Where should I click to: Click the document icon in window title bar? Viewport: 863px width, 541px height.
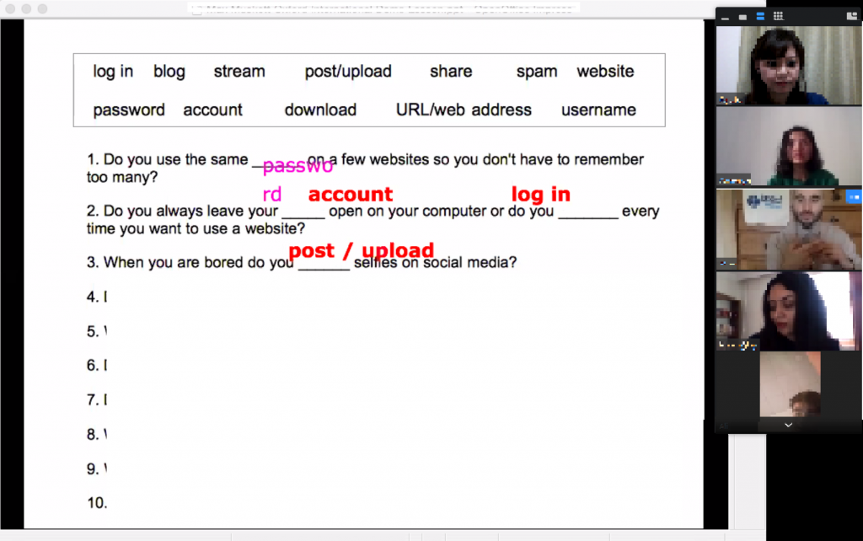point(196,9)
